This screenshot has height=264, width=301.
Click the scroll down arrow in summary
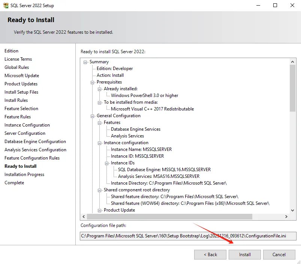(292, 210)
